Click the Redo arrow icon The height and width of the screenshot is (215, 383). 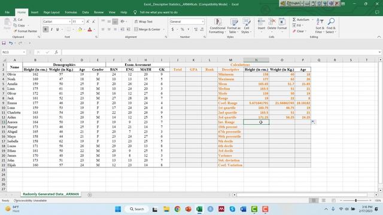[20, 43]
